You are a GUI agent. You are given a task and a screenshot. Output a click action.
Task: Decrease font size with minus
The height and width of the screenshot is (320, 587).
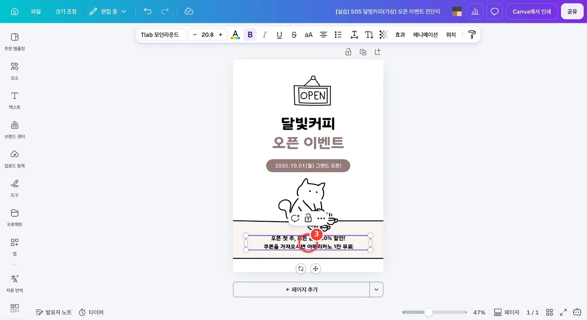tap(195, 34)
